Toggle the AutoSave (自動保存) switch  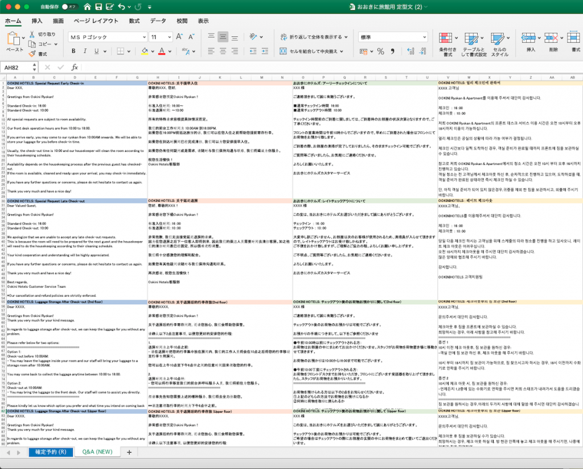pos(70,7)
